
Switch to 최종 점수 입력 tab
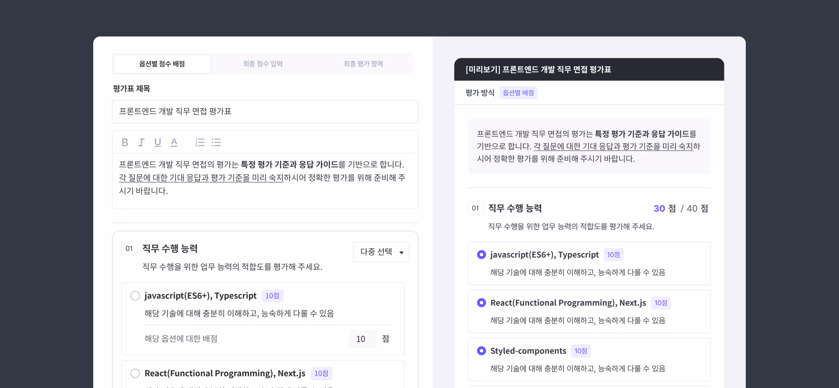tap(263, 64)
